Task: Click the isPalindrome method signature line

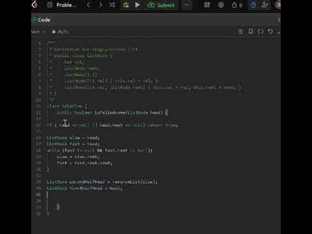Action: click(x=112, y=112)
